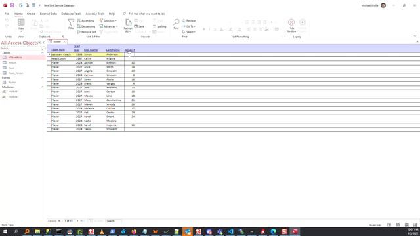Click the Jersey # column header link
The image size is (420, 236).
(130, 50)
